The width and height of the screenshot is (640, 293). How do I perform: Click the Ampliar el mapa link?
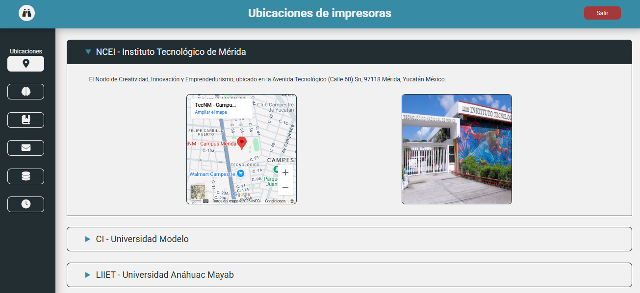click(211, 112)
